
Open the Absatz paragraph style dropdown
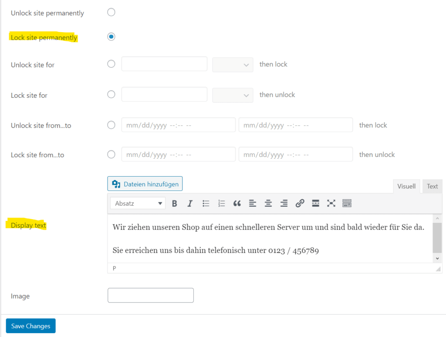(137, 203)
